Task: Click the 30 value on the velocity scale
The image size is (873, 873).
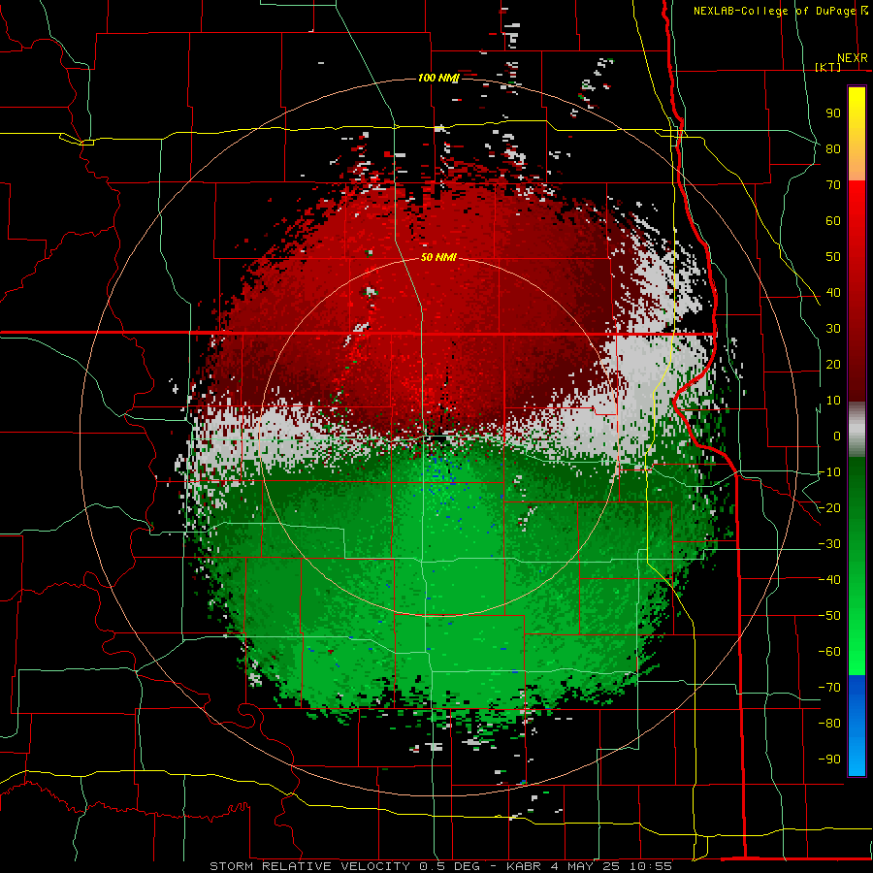Action: tap(833, 329)
